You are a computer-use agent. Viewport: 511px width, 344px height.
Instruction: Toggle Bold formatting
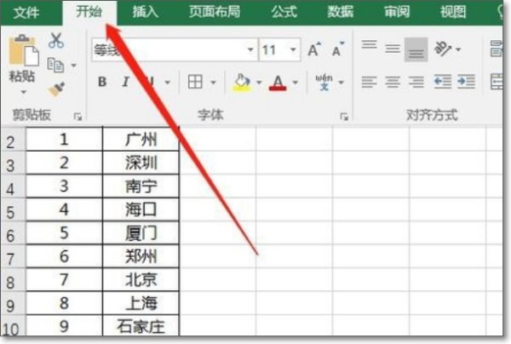tap(102, 82)
